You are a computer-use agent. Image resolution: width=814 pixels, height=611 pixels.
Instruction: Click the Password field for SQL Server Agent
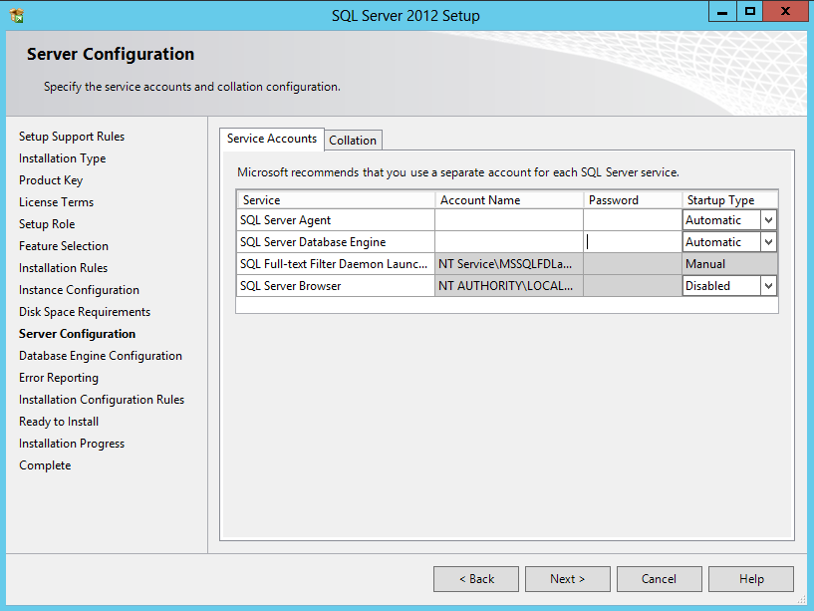coord(633,220)
